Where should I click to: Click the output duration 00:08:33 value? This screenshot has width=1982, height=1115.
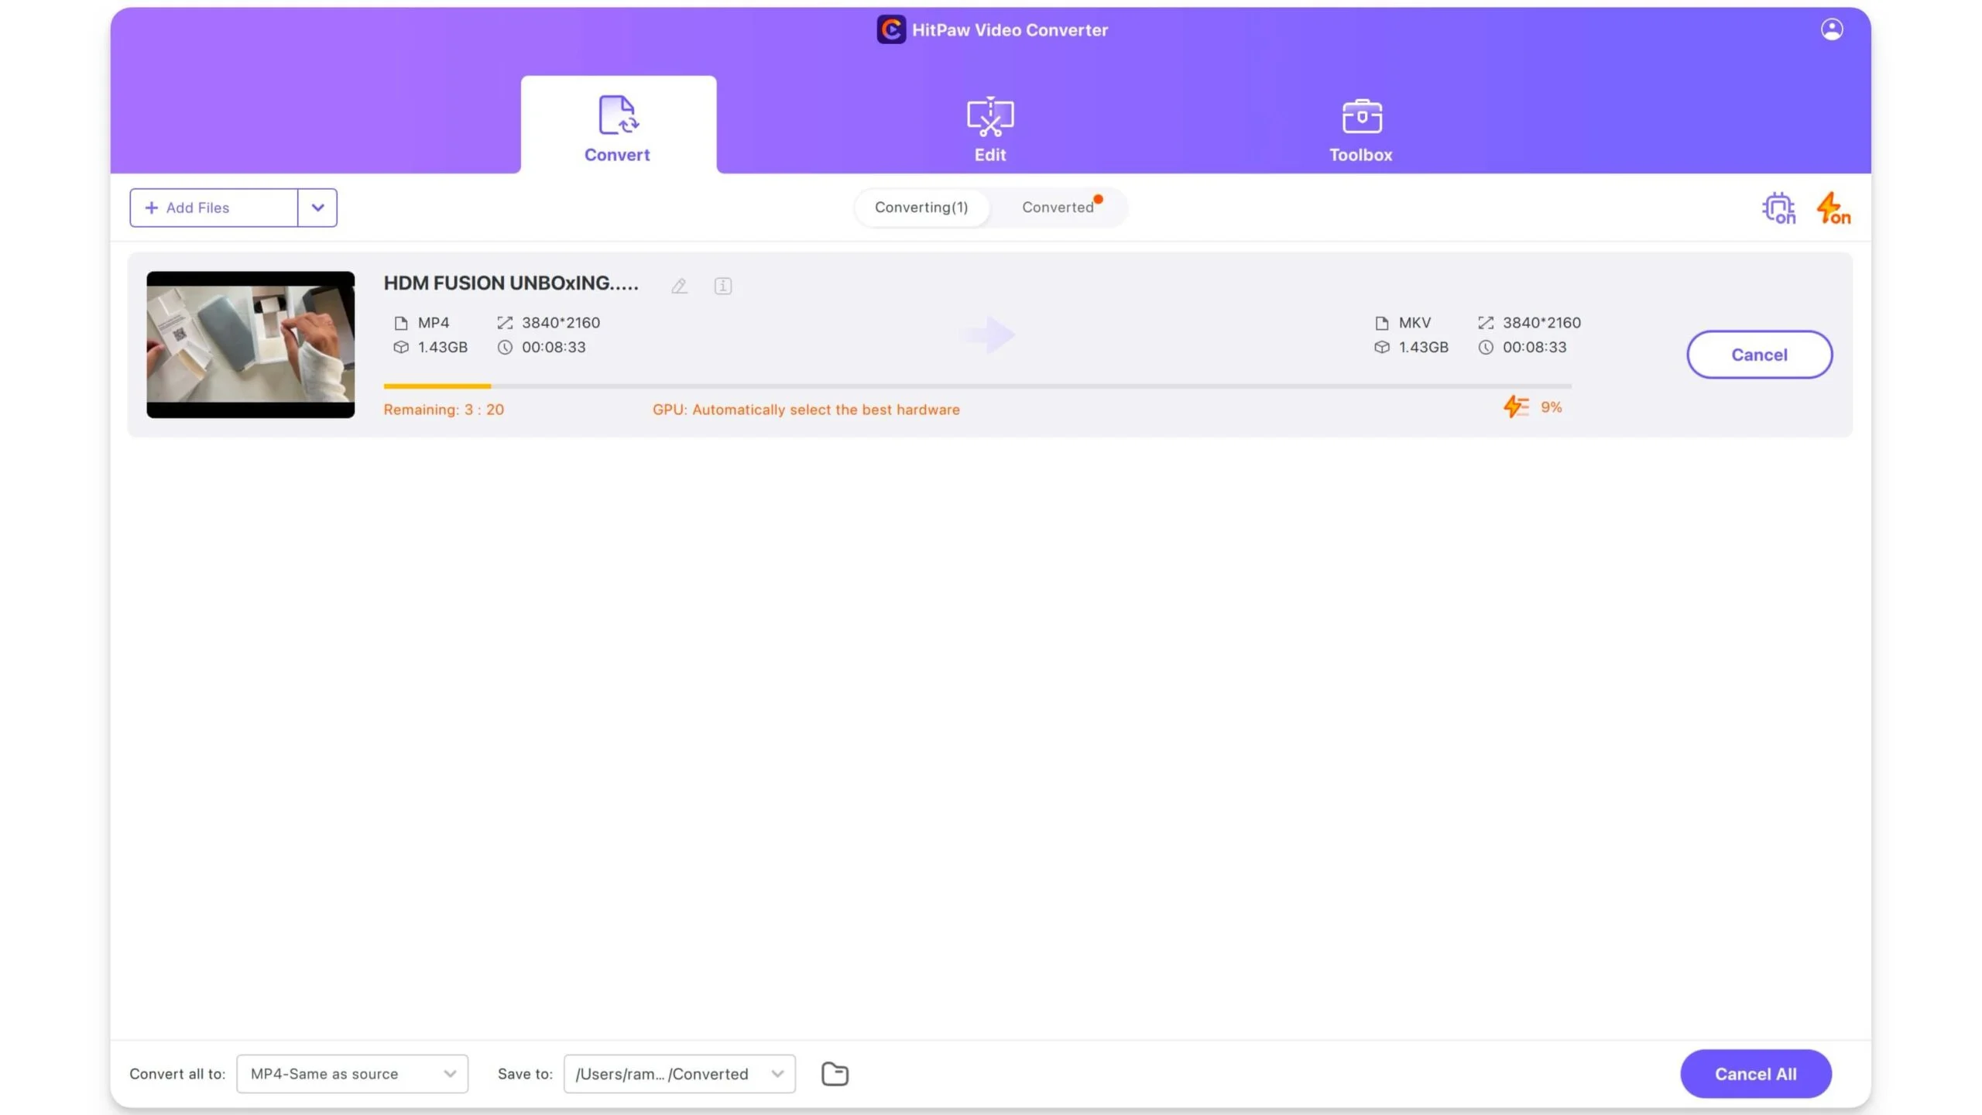pos(1535,348)
